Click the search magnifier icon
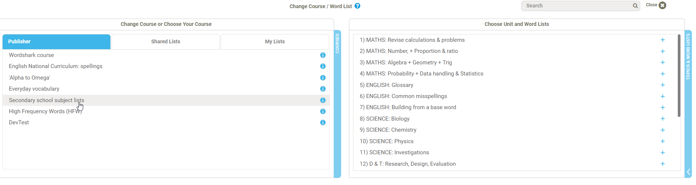The image size is (696, 185). pyautogui.click(x=635, y=6)
